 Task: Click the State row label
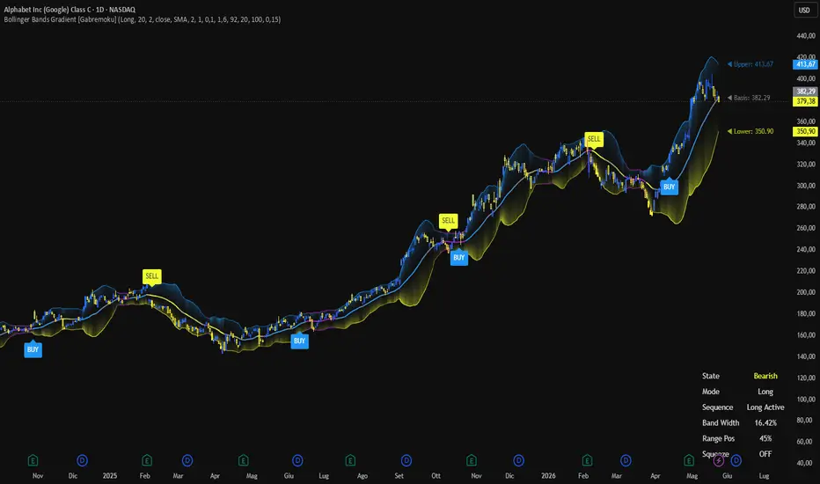click(711, 376)
